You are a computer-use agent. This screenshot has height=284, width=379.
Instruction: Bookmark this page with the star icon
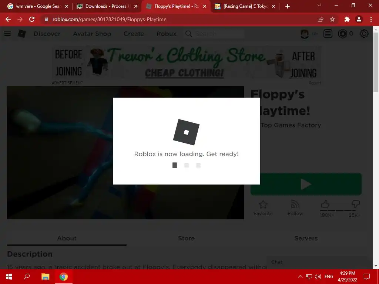click(x=332, y=19)
